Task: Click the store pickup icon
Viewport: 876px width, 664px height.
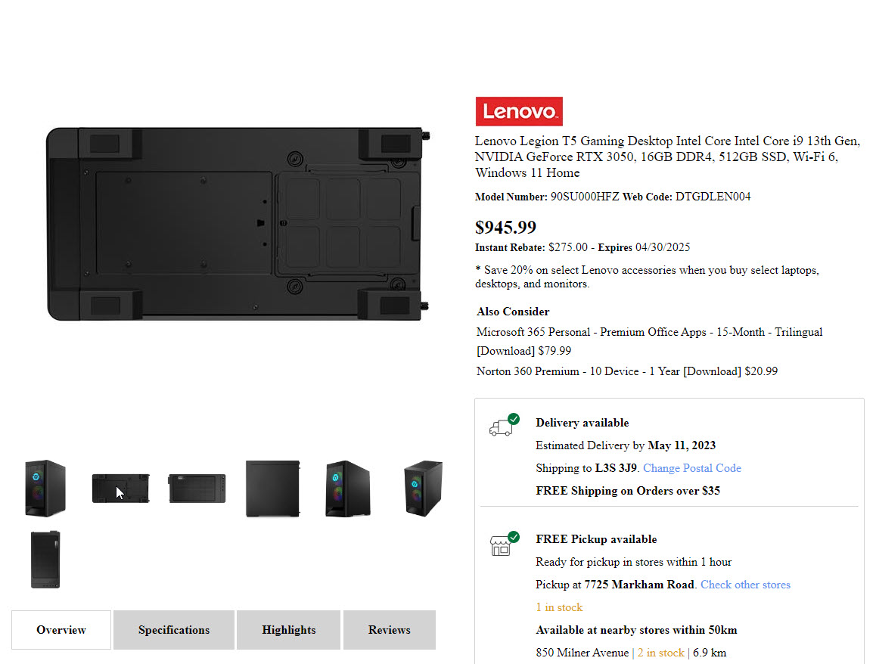Action: pyautogui.click(x=502, y=544)
